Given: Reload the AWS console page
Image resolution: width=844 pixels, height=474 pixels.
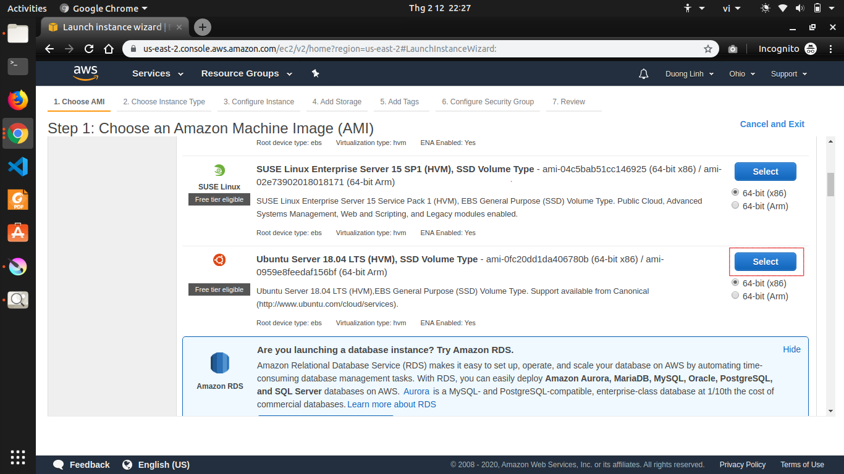Looking at the screenshot, I should click(x=89, y=49).
